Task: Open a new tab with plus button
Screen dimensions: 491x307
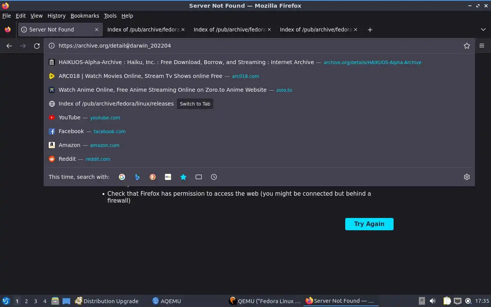Action: click(370, 30)
